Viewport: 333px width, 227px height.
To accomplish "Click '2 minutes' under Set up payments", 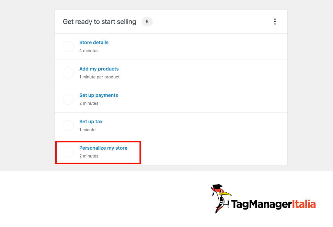I will pos(89,103).
